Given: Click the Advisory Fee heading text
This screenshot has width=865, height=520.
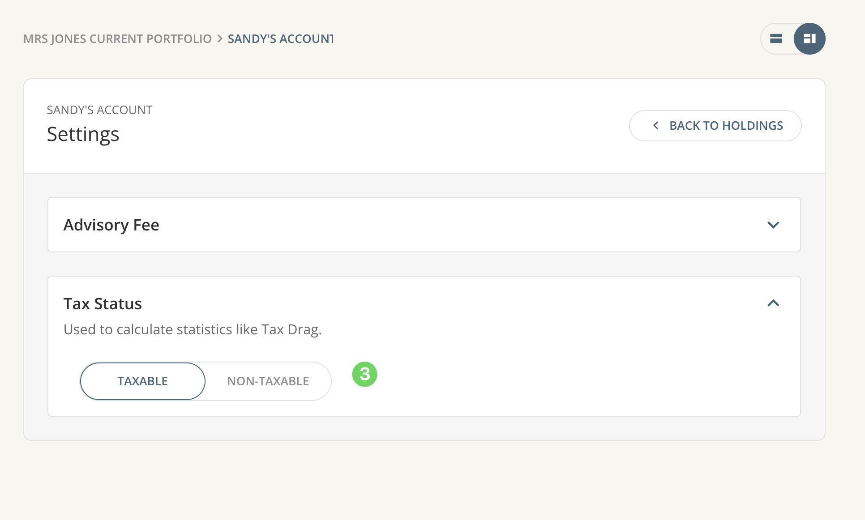Looking at the screenshot, I should [x=111, y=225].
